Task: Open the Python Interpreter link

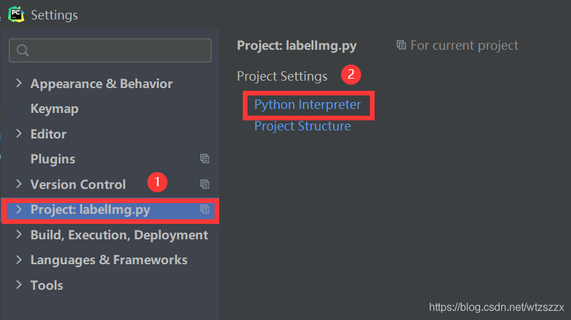Action: point(307,105)
